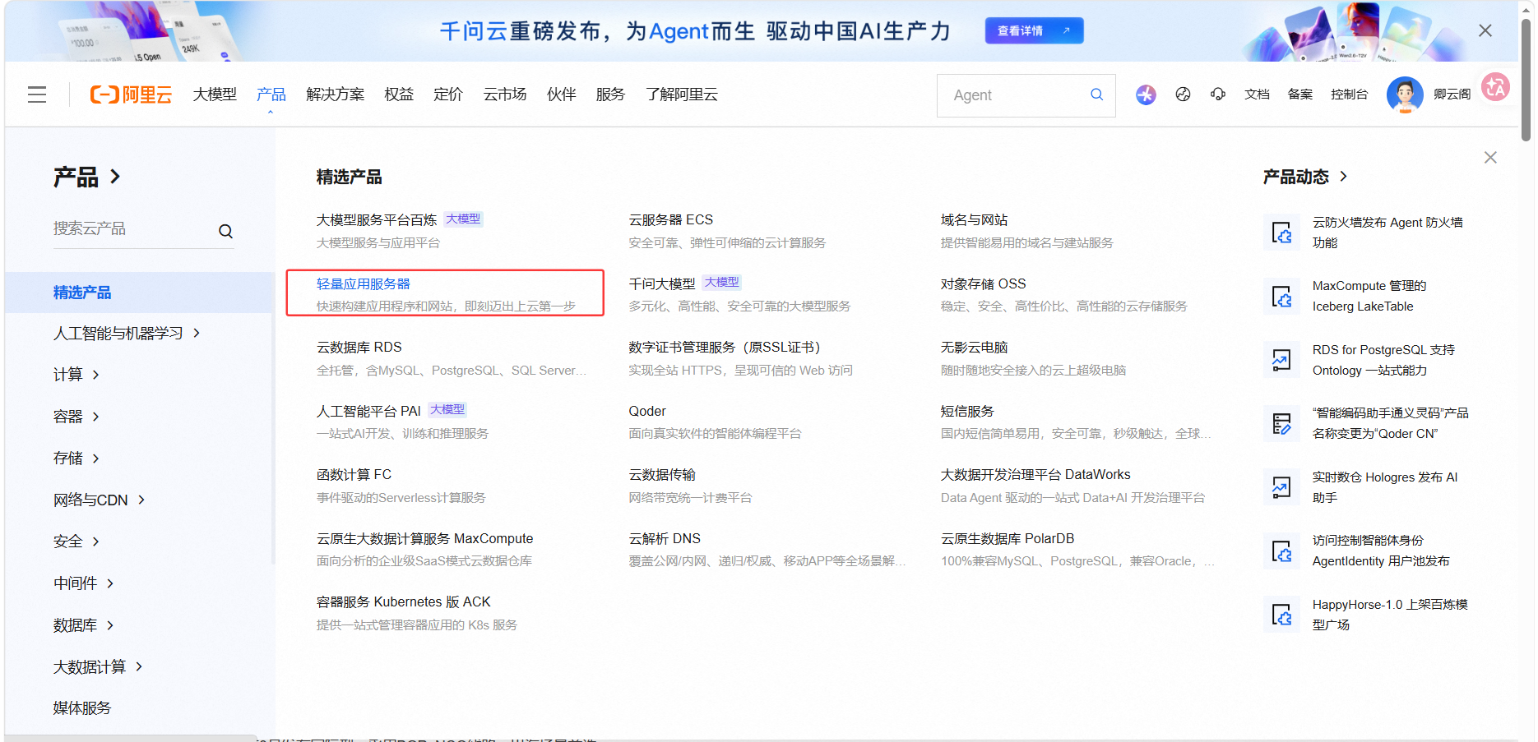Open 云解析 DNS product
The image size is (1538, 742).
coord(665,538)
